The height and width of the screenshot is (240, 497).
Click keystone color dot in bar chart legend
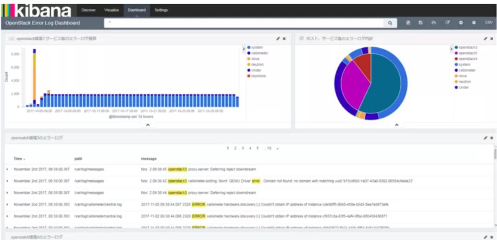point(249,76)
